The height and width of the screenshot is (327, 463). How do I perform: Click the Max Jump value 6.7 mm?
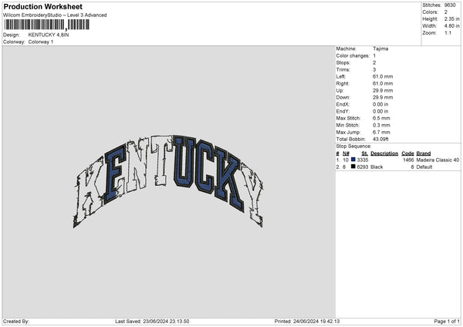coord(381,132)
